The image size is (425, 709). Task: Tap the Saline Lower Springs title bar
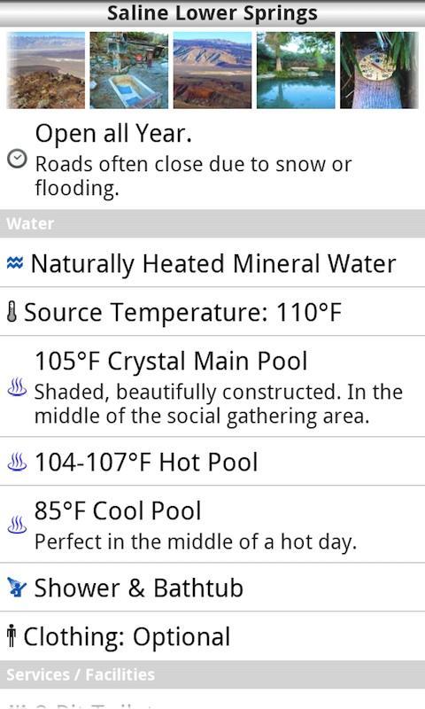[x=212, y=13]
